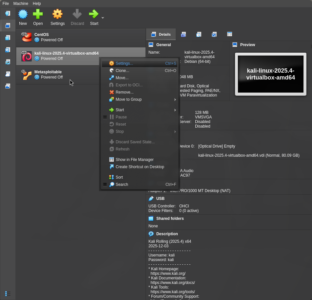The width and height of the screenshot is (312, 300).
Task: Open the Description section header
Action: click(x=167, y=234)
